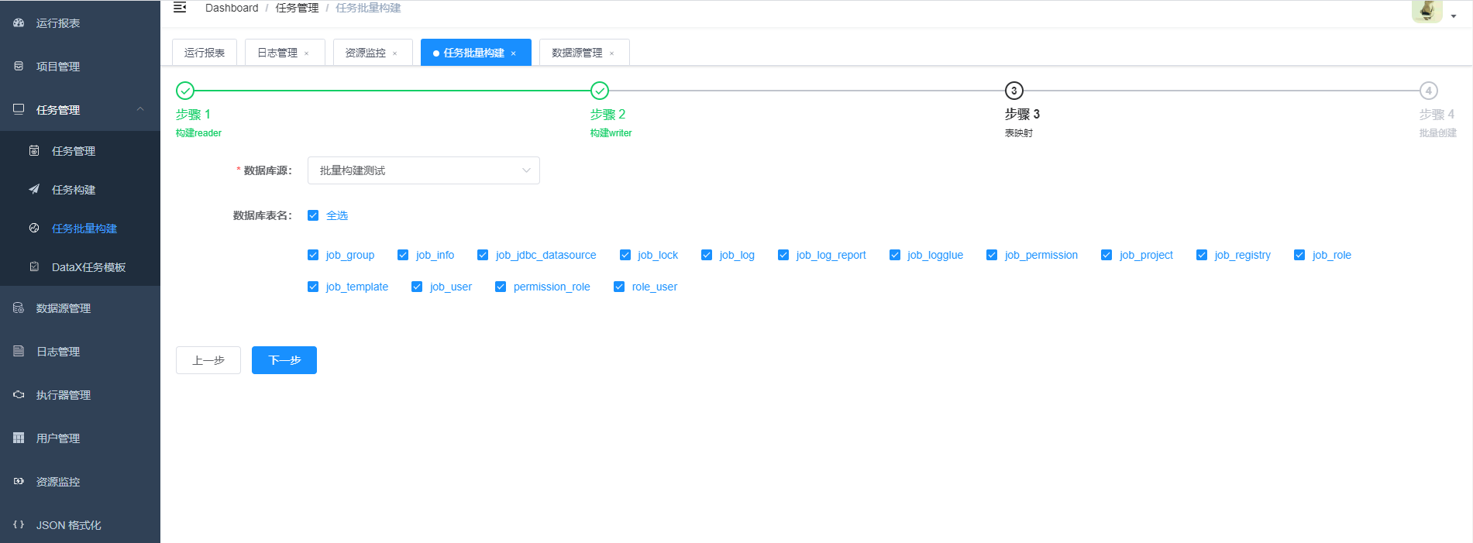Click the 上一步 button
This screenshot has width=1473, height=543.
(208, 360)
